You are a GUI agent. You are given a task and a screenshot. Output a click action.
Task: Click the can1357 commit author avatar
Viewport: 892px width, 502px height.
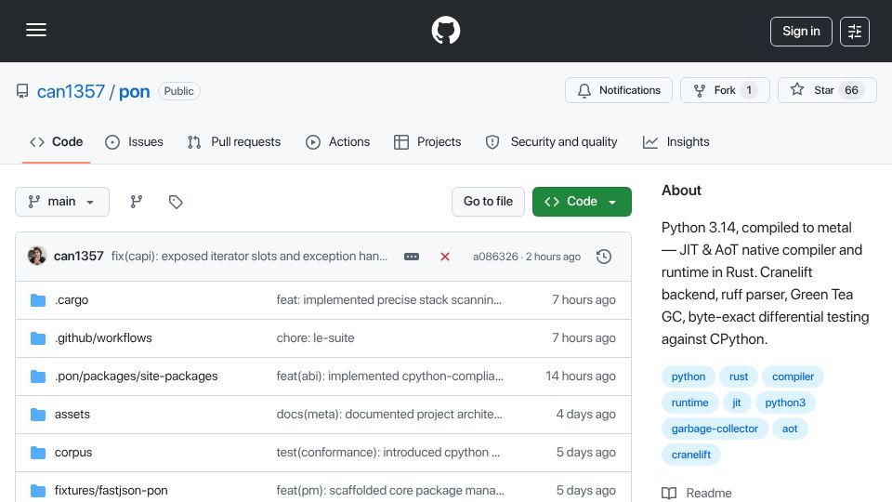[x=37, y=256]
